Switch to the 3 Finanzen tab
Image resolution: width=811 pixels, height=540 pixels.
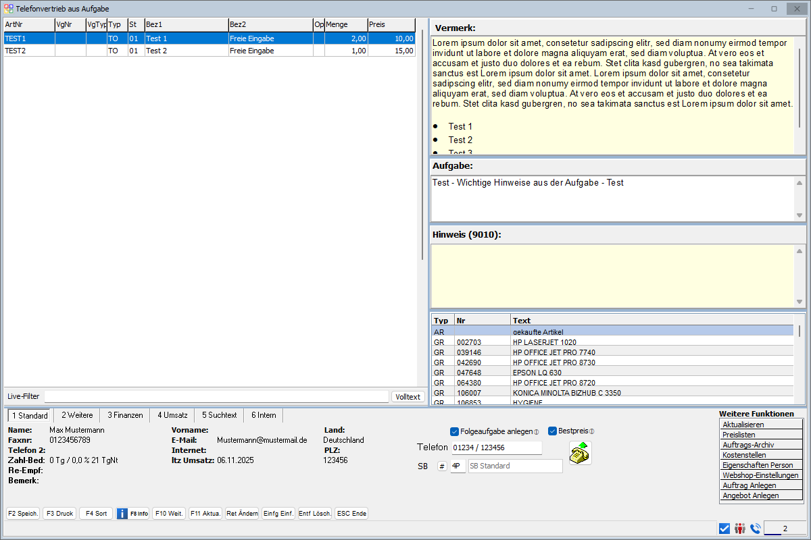(125, 415)
